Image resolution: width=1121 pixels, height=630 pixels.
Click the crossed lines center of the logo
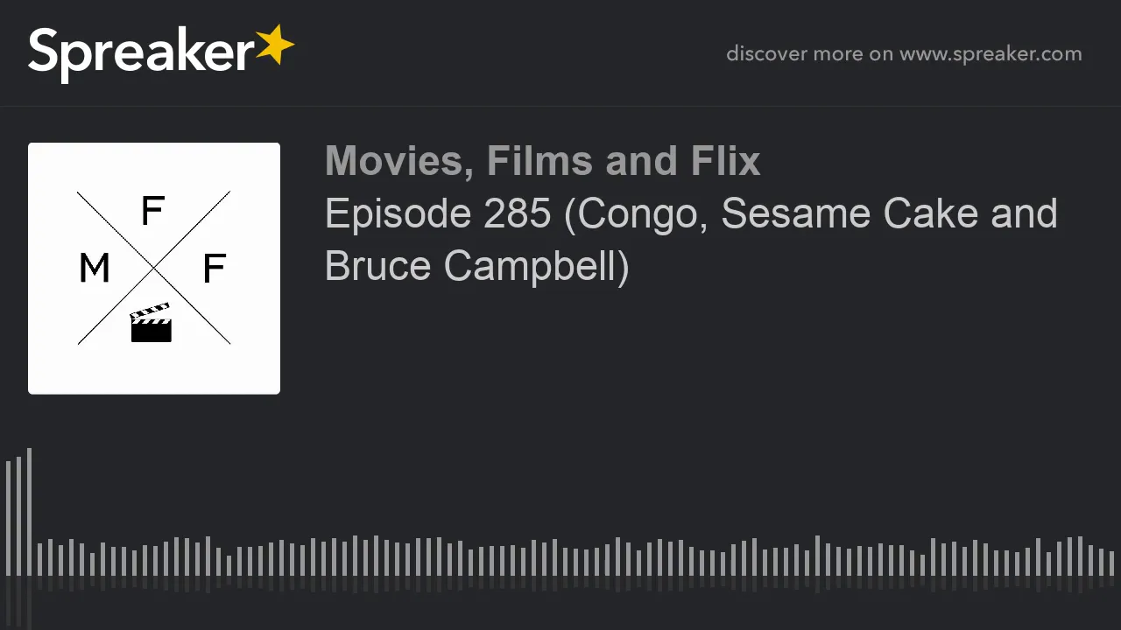tap(154, 268)
